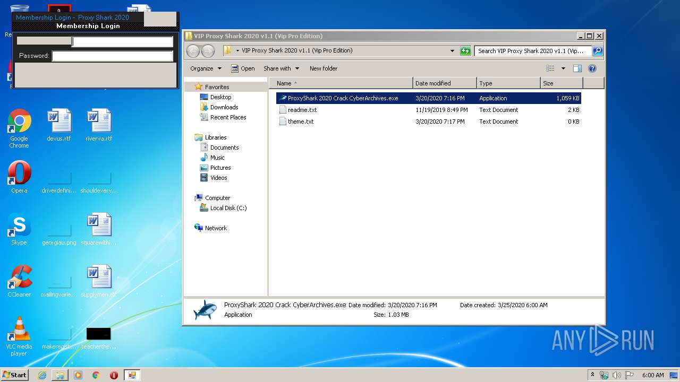
Task: Open the Share with menu
Action: (x=282, y=68)
